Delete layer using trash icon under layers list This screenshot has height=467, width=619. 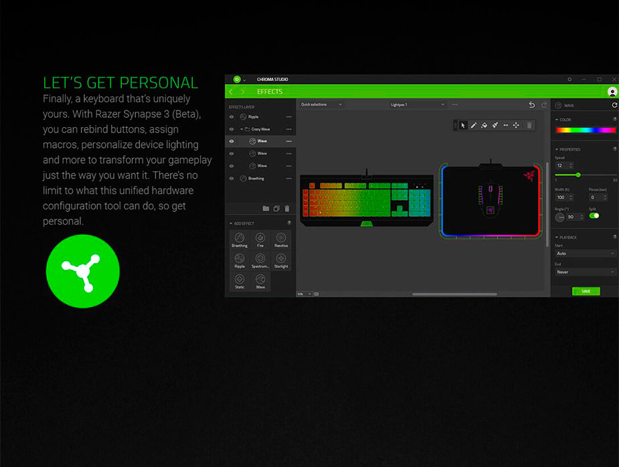287,209
